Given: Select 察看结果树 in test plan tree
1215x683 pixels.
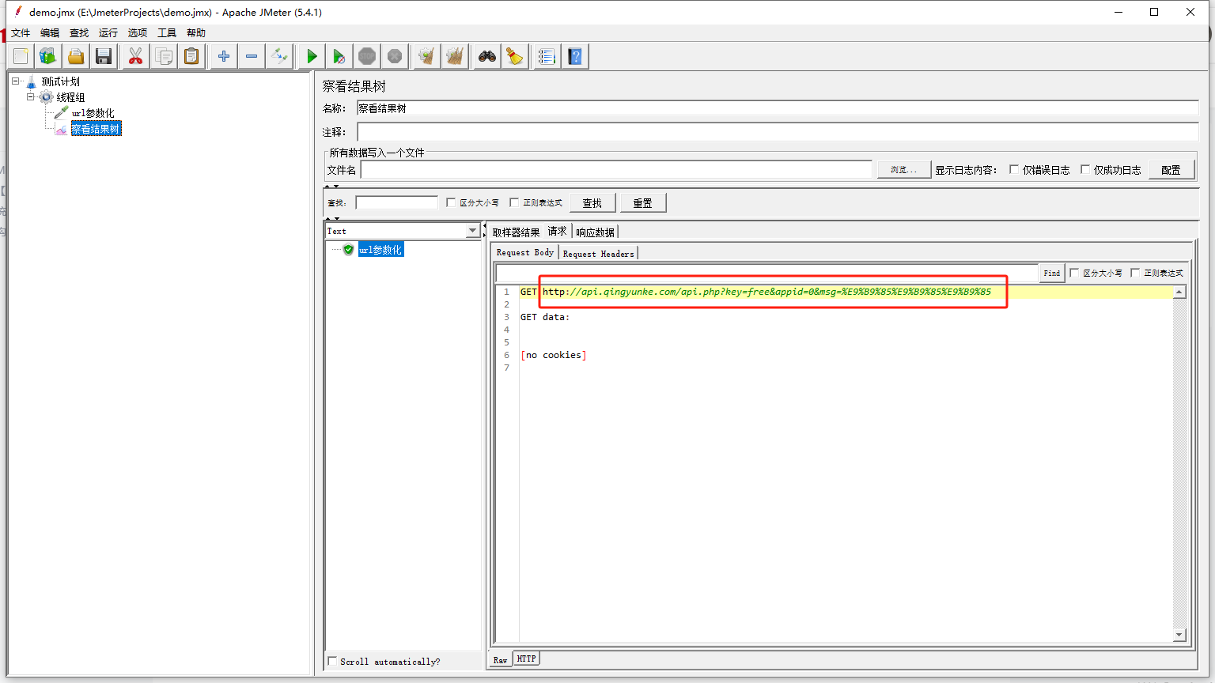Looking at the screenshot, I should click(x=96, y=129).
